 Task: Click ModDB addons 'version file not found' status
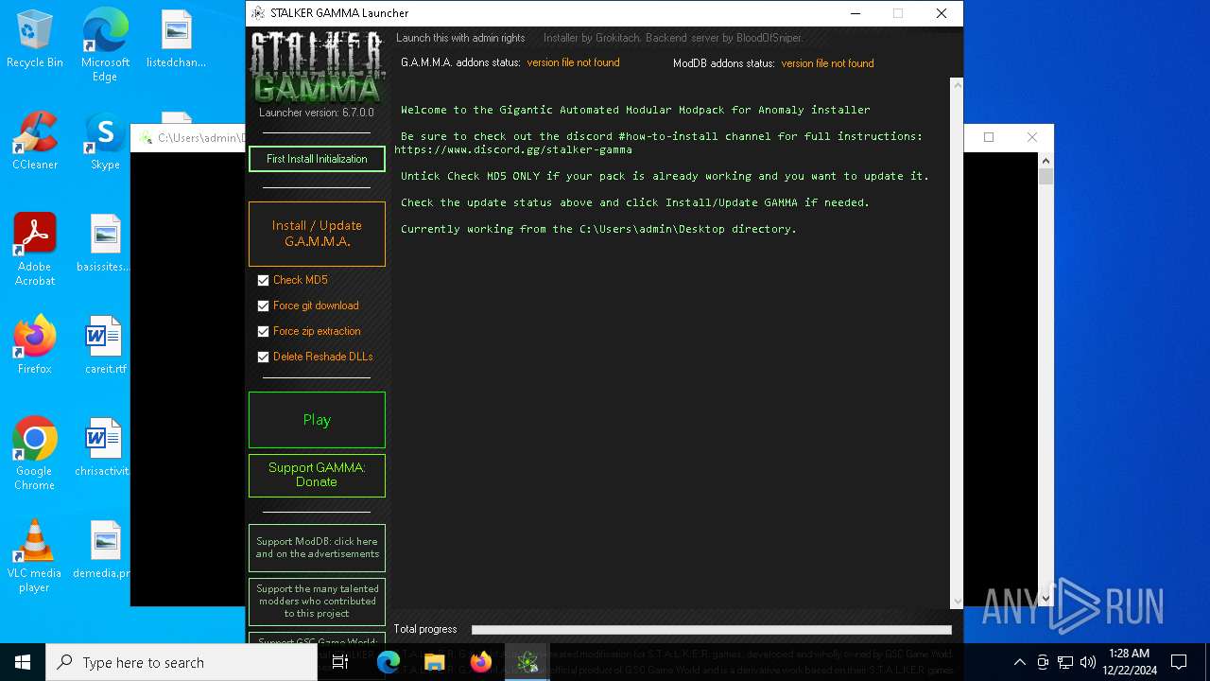click(827, 63)
